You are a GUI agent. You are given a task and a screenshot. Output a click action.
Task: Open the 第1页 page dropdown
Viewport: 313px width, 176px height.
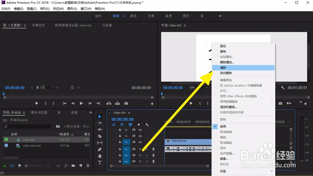(x=45, y=88)
